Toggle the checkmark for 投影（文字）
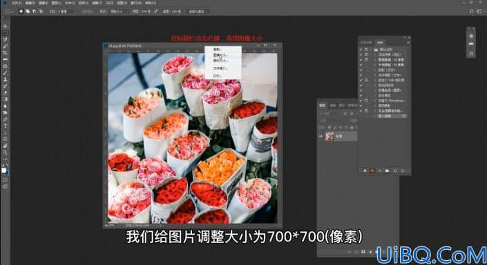 point(361,70)
